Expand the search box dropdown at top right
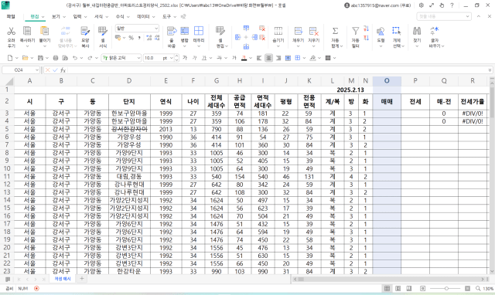Viewport: 495px width, 295px height. click(x=467, y=16)
